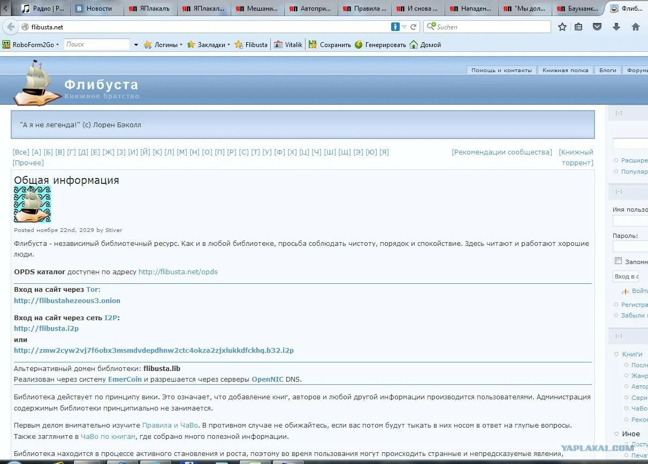
Task: Open the long b32.i2p address link
Action: tap(154, 351)
